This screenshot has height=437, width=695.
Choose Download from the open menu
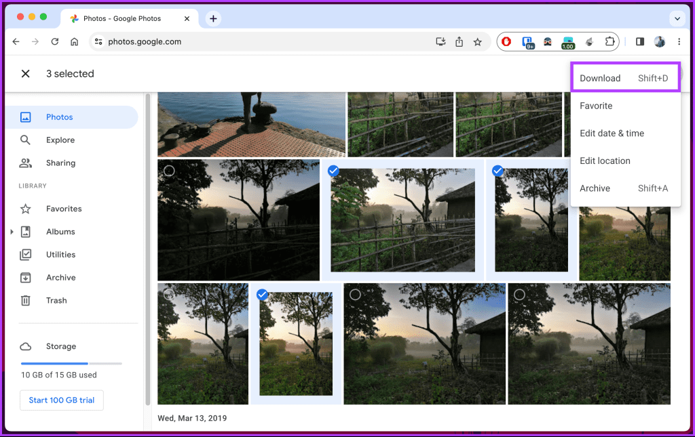(600, 78)
